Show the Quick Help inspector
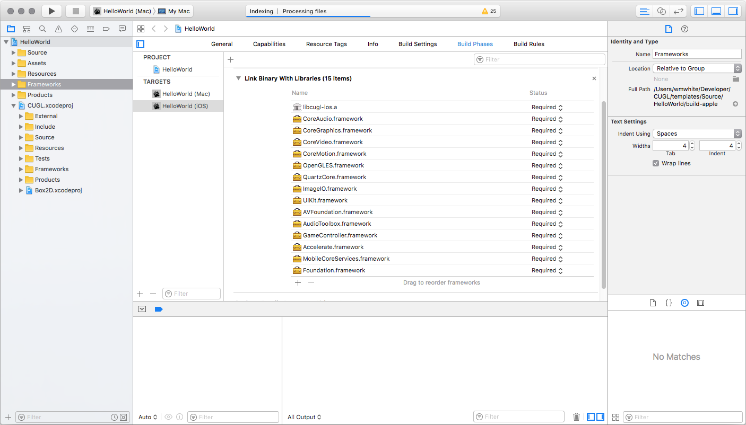Screen dimensions: 746x425 684,29
